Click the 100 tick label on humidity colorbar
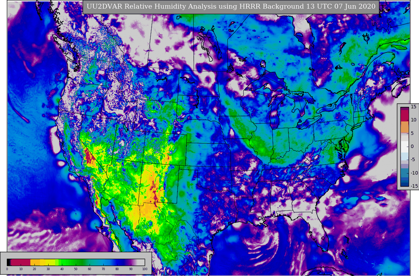This screenshot has width=419, height=276. 145,269
